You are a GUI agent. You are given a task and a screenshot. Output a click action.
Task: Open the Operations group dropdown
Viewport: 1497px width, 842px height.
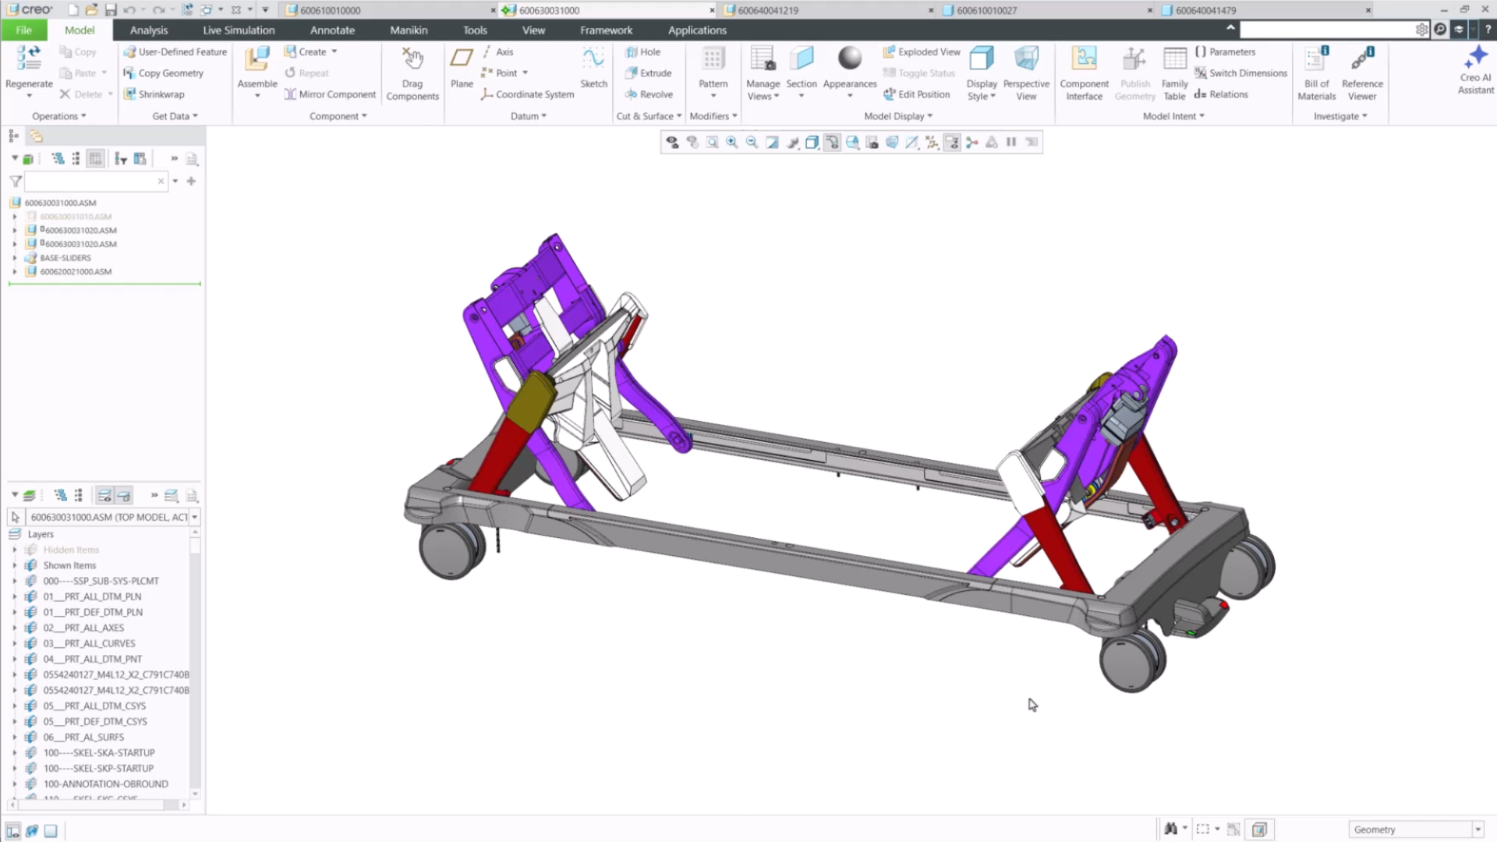click(59, 116)
